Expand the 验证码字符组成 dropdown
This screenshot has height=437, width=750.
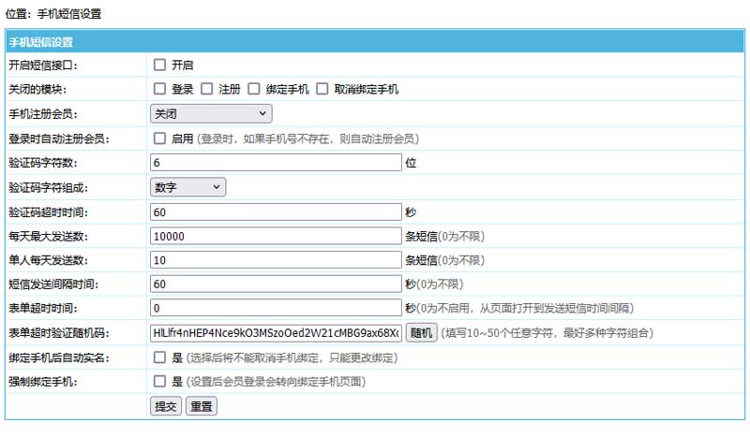(187, 187)
